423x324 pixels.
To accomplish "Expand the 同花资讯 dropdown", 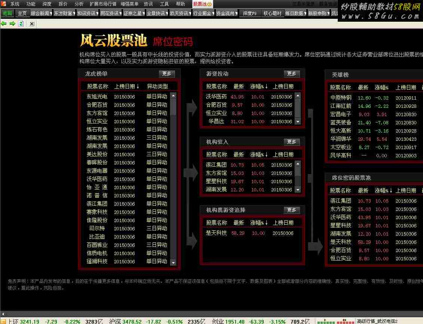I will 111,13.
